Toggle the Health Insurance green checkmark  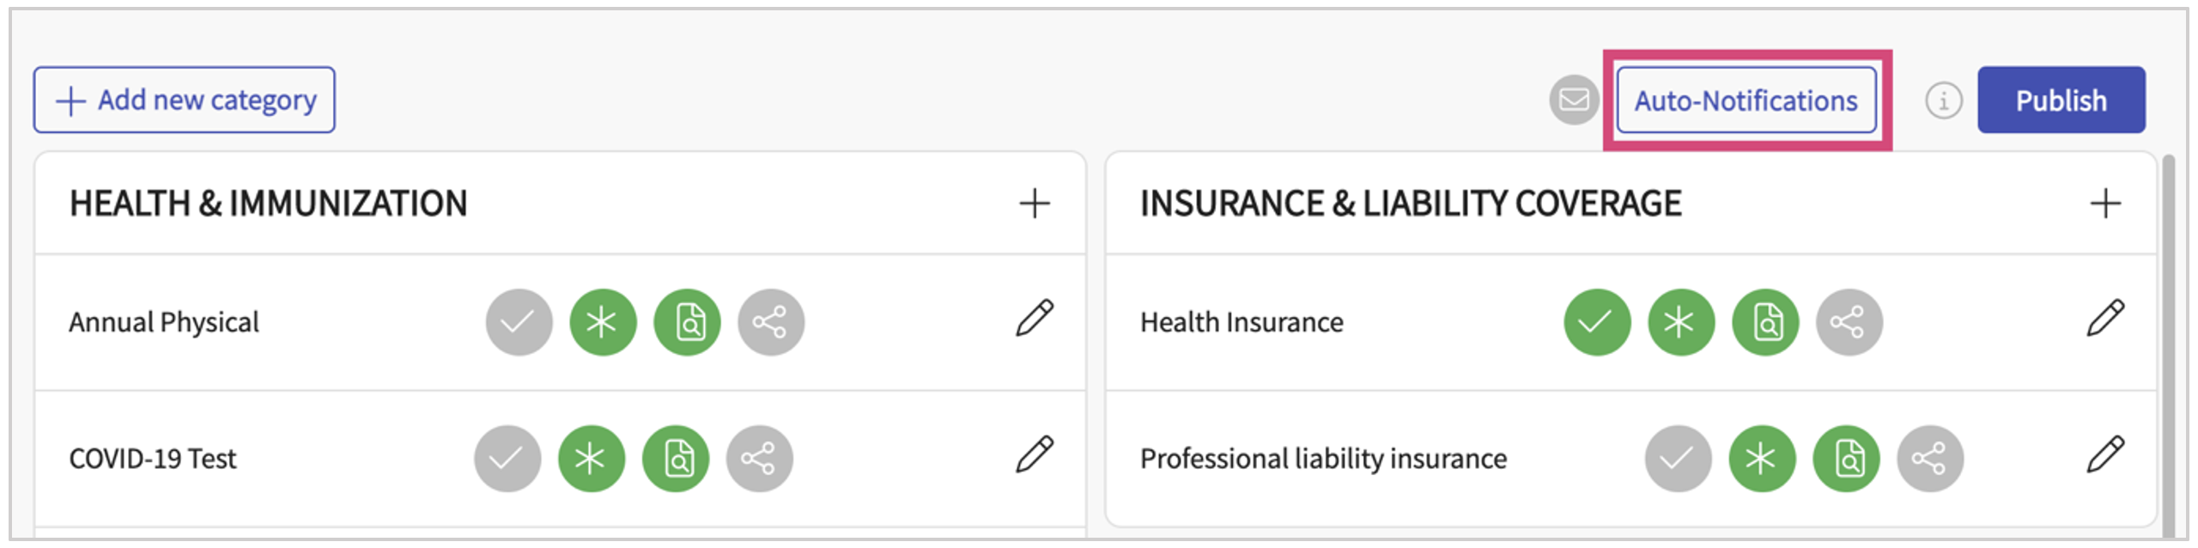tap(1596, 322)
